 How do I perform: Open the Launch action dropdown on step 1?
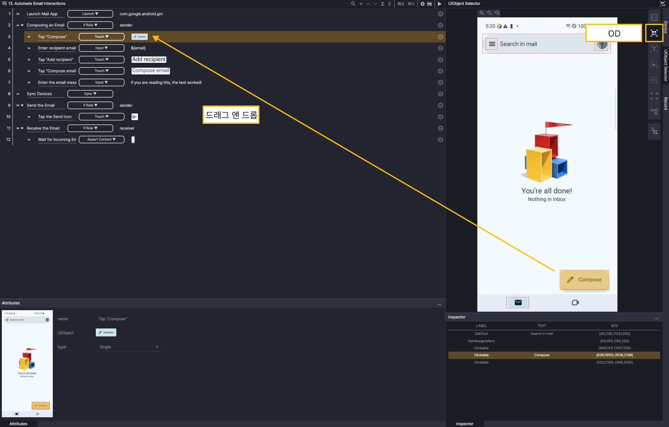[x=90, y=14]
